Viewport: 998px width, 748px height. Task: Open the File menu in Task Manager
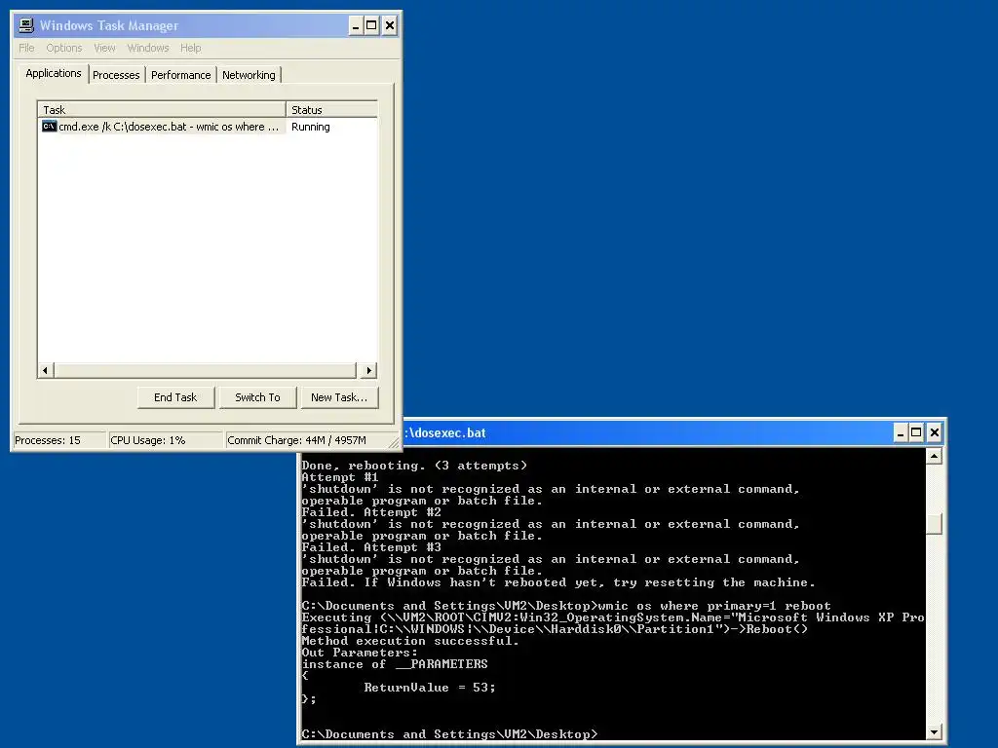(x=26, y=48)
